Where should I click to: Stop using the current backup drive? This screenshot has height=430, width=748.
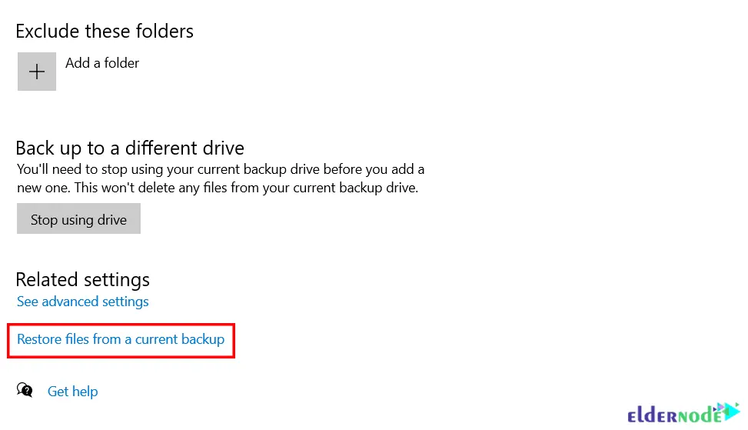[78, 218]
